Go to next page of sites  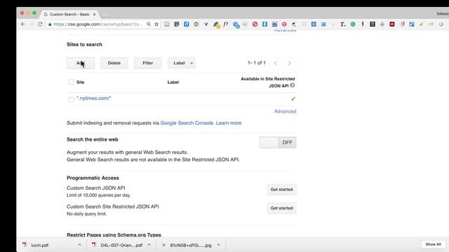coord(289,63)
